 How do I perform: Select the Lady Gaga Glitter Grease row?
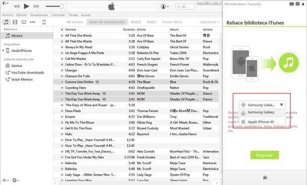click(137, 175)
